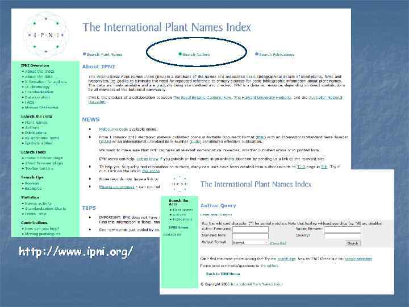This screenshot has width=409, height=307.
Task: Follow The Royal Botanic Gardens, Kew link
Action: [x=202, y=97]
